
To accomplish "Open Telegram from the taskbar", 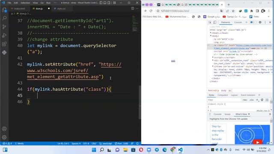I will point(157,150).
